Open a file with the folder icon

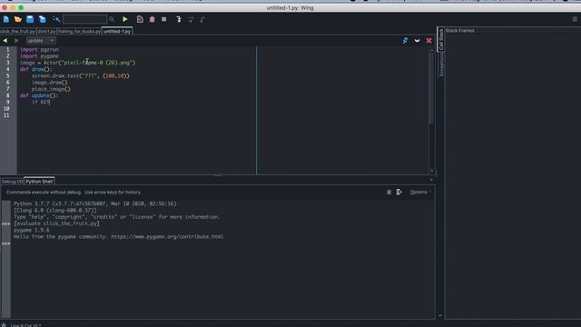coord(18,19)
